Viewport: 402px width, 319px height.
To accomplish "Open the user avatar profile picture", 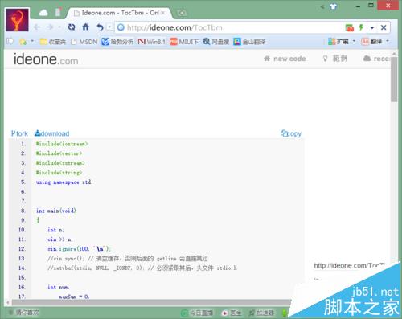I will tap(17, 19).
